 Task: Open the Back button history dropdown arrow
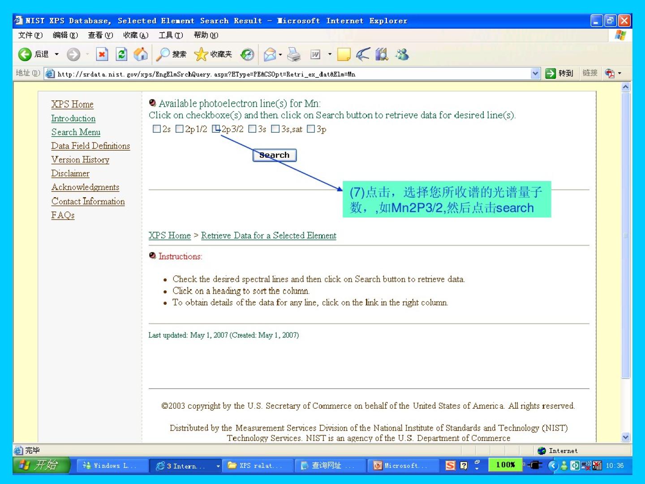(57, 55)
